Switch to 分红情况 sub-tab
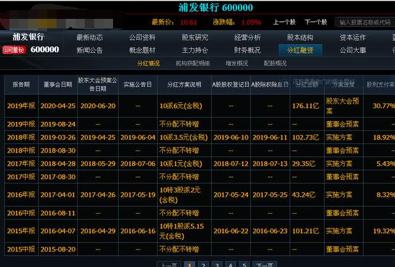The image size is (395, 267). click(148, 63)
